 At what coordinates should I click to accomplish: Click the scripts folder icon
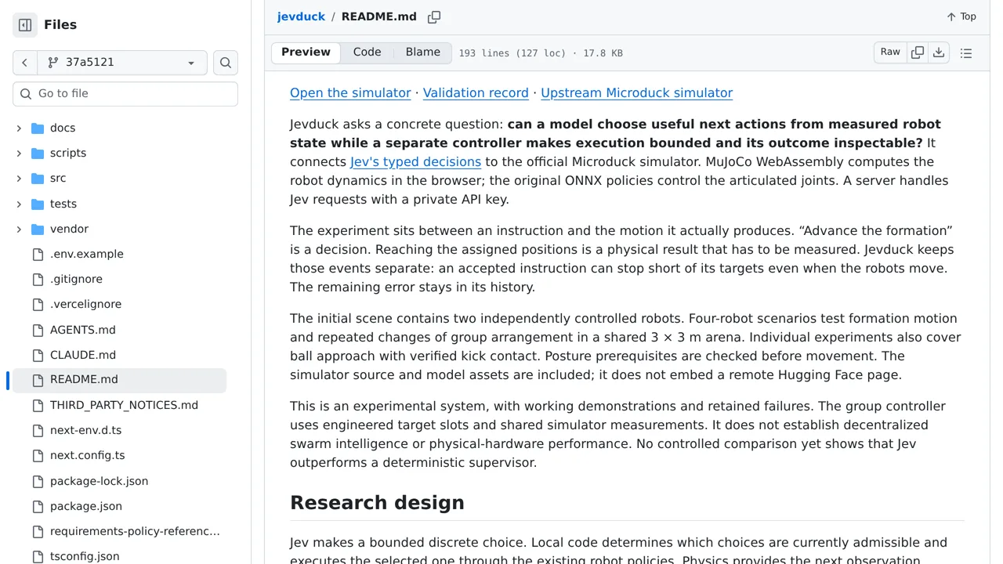click(38, 154)
